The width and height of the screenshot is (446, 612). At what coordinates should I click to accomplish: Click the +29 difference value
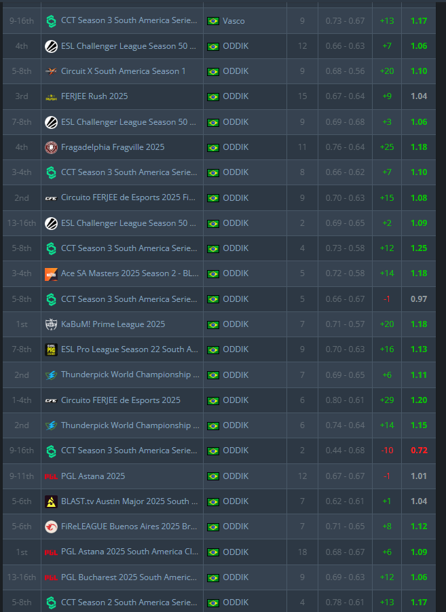coord(387,400)
